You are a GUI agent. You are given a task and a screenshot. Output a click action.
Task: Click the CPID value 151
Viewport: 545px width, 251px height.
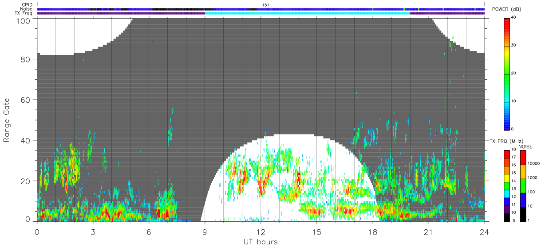[266, 5]
